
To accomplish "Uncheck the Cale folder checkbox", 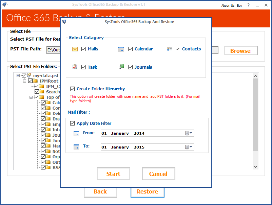I will [43, 102].
